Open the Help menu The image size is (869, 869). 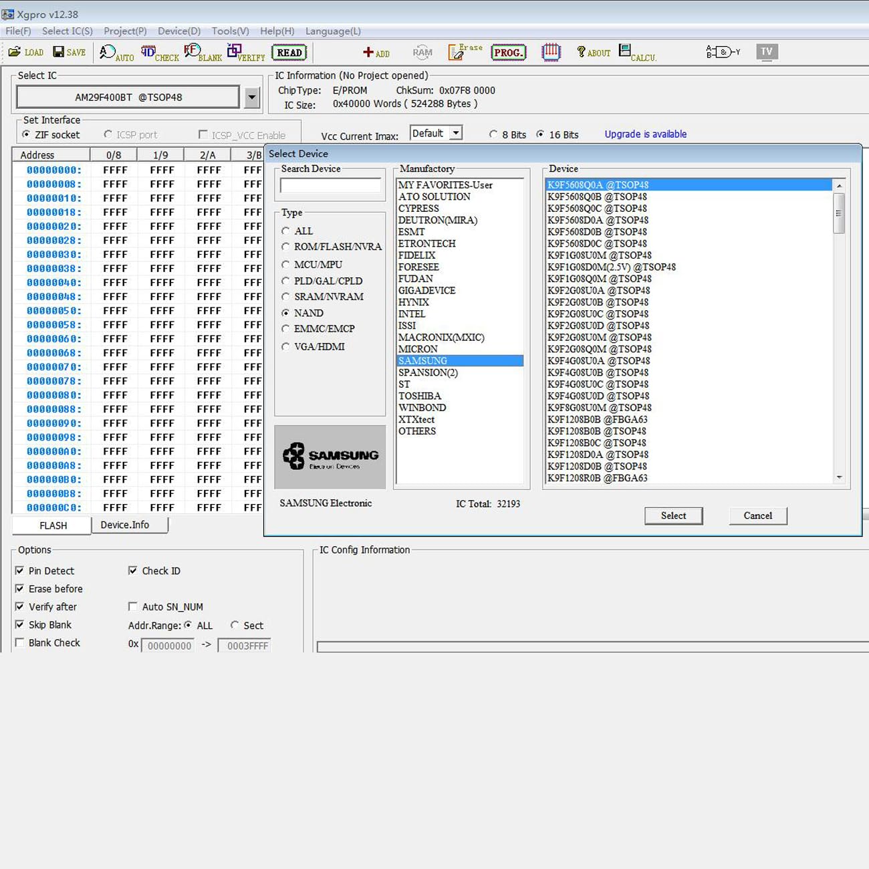tap(277, 31)
